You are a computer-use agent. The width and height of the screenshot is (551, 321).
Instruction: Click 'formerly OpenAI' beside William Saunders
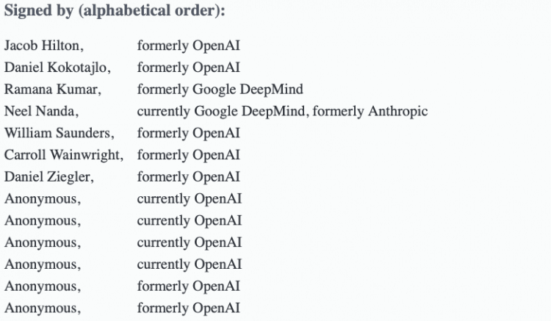point(189,133)
